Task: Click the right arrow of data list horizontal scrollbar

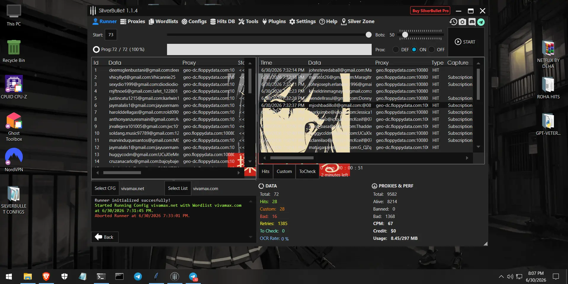Action: (x=239, y=173)
